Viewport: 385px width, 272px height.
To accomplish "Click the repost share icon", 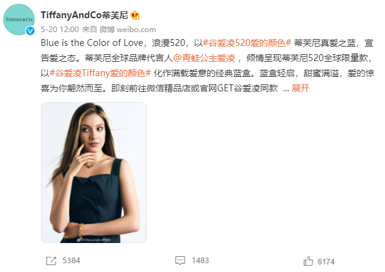I will pos(51,261).
